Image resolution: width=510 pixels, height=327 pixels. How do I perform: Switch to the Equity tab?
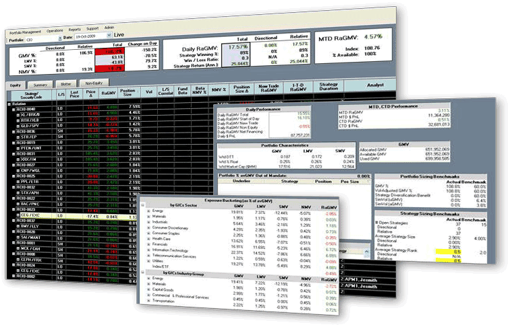click(x=16, y=85)
